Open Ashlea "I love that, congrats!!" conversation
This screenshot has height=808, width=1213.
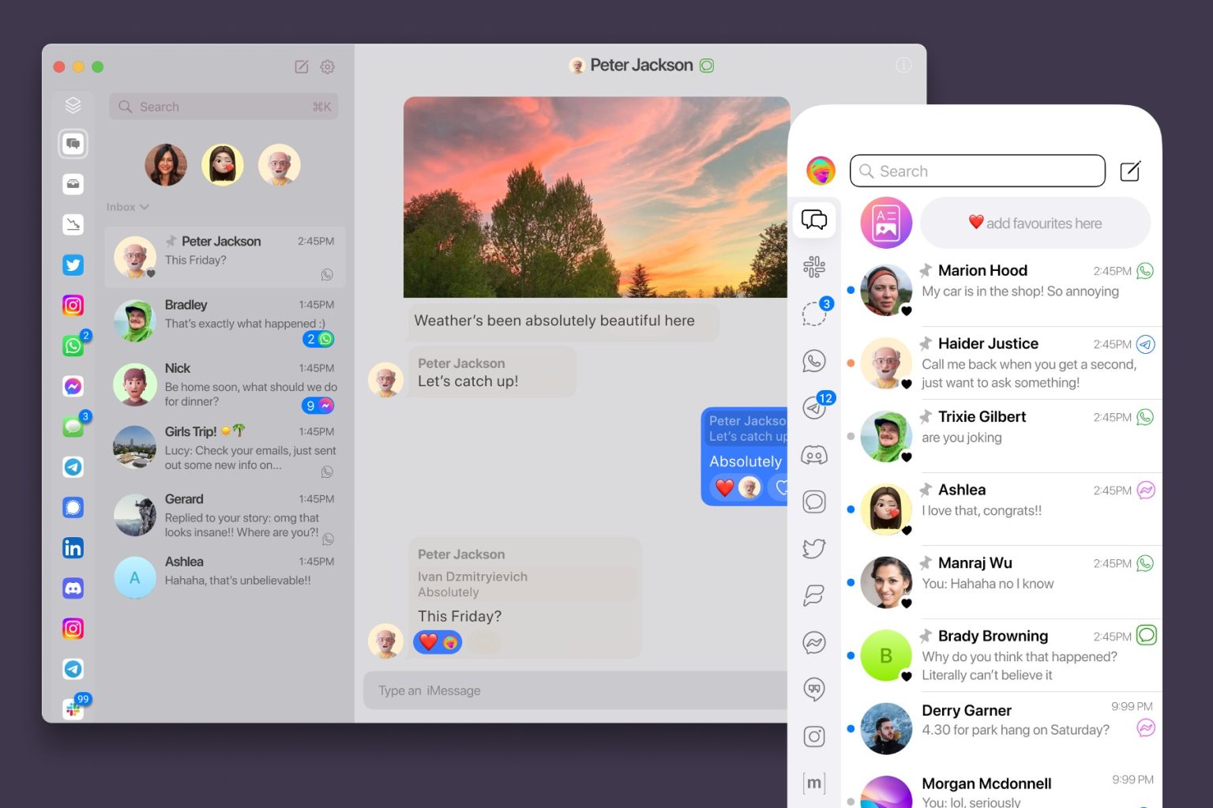(x=1001, y=509)
